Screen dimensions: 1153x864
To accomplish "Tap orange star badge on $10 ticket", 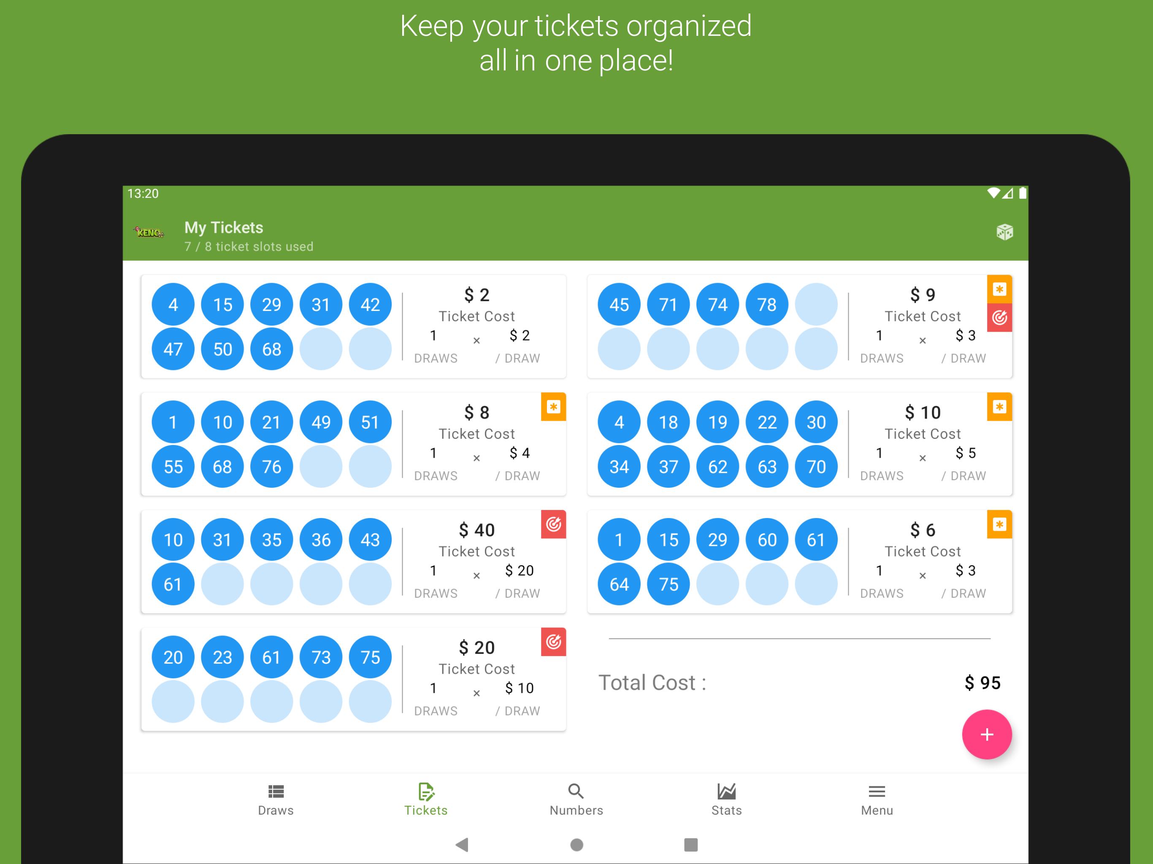I will pos(999,407).
